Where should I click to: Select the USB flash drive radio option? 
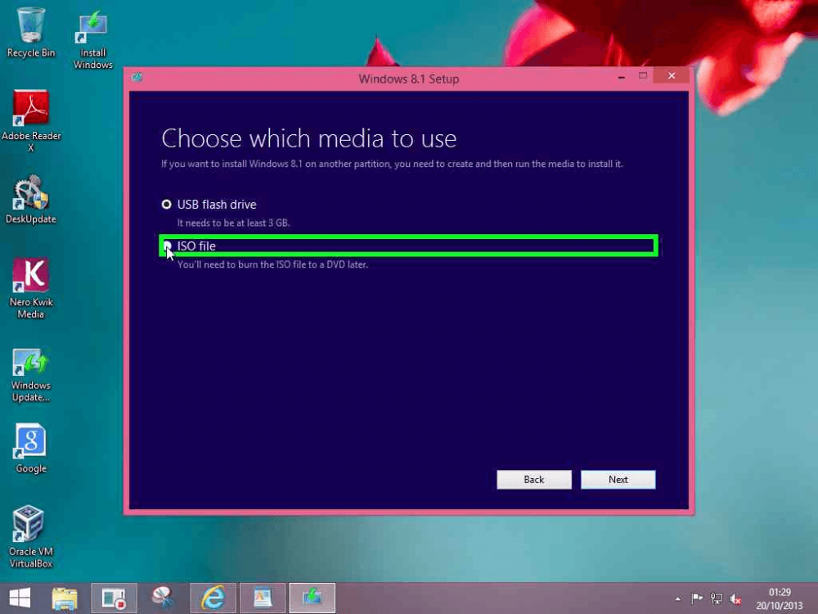coord(166,204)
